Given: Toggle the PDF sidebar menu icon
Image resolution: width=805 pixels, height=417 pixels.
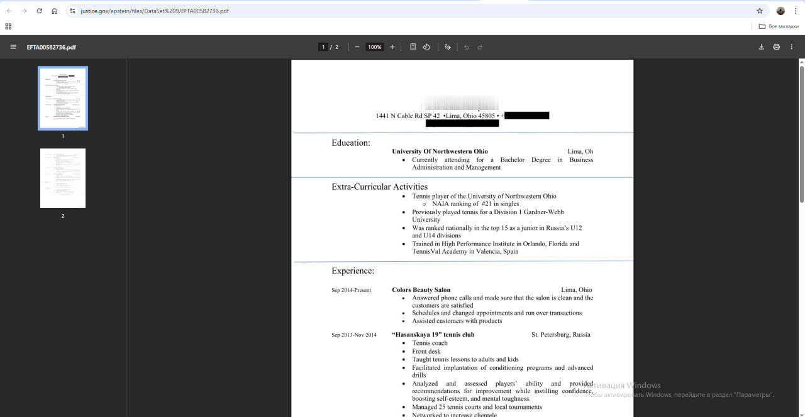Looking at the screenshot, I should click(13, 47).
